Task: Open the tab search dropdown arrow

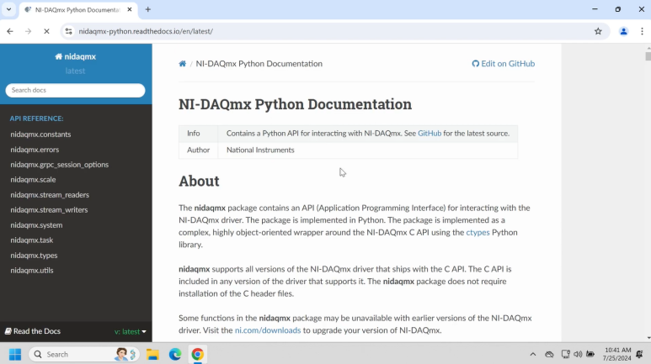Action: tap(8, 9)
